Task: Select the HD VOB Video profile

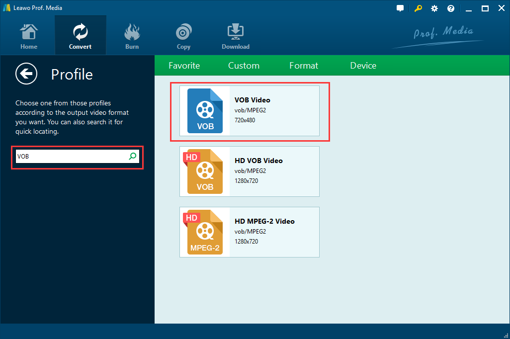Action: [250, 171]
